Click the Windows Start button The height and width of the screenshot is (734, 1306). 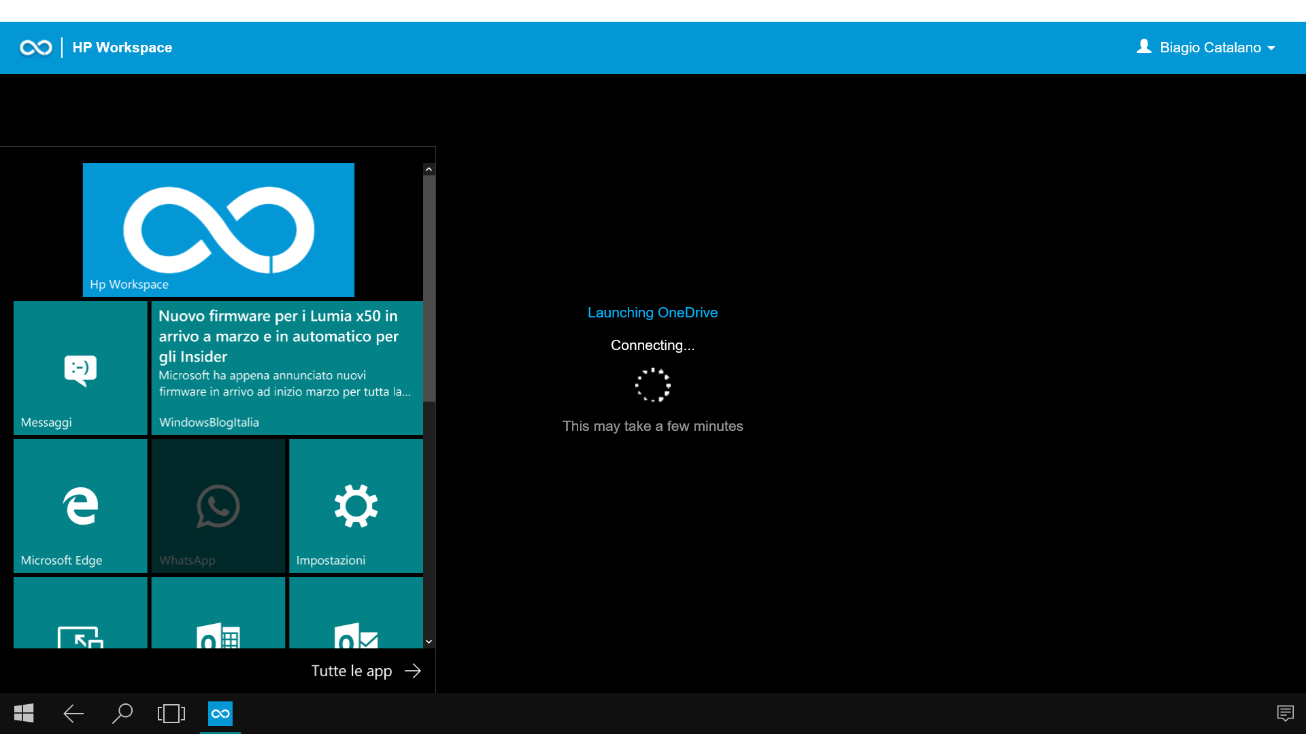coord(24,714)
